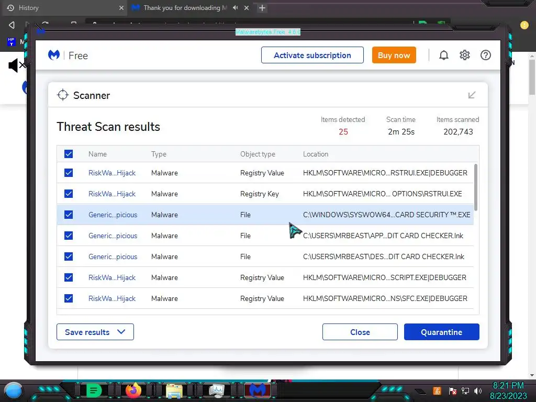
Task: Sort by the Name column header
Action: tap(97, 154)
